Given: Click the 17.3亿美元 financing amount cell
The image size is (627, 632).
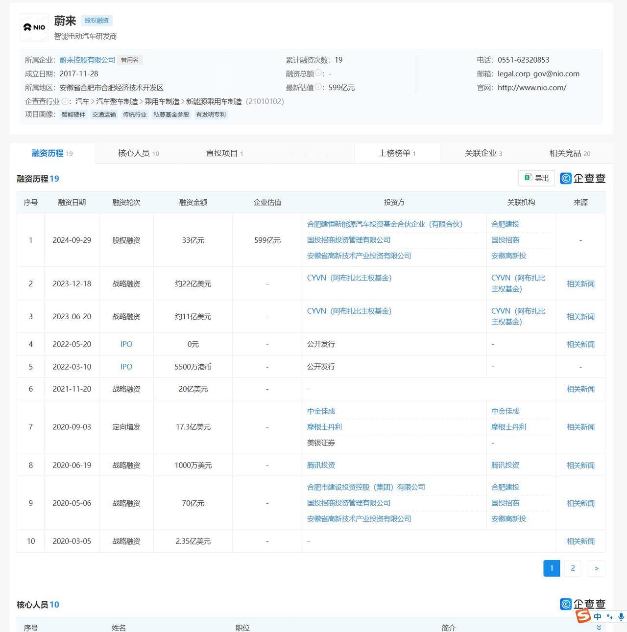Looking at the screenshot, I should [x=193, y=427].
